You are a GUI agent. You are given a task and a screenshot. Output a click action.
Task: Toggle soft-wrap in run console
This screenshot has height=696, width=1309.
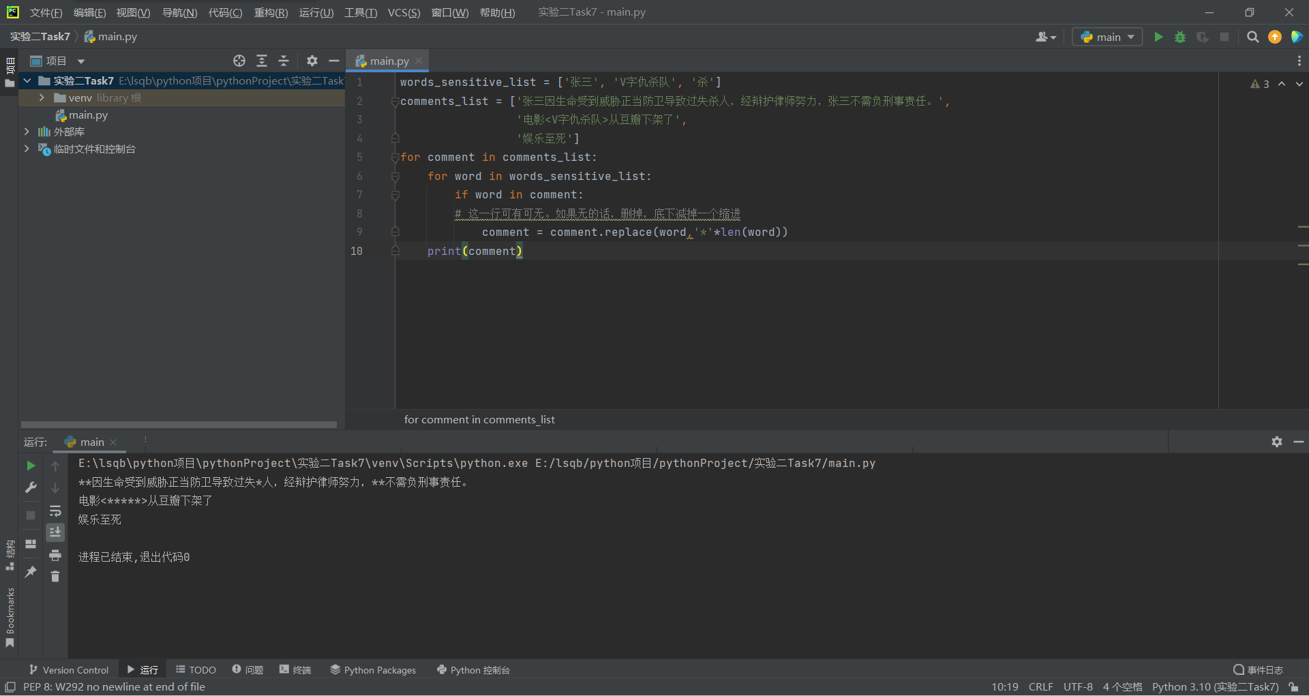55,511
